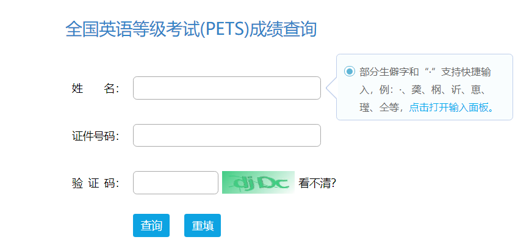Click the green captcha image
This screenshot has width=518, height=245.
(258, 183)
